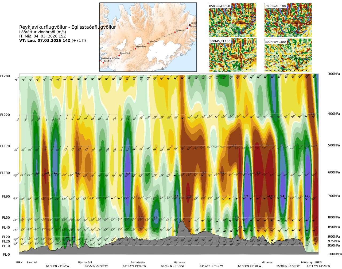The image size is (342, 269).
Task: Click the 850hPa pressure label
Action: (x=334, y=227)
